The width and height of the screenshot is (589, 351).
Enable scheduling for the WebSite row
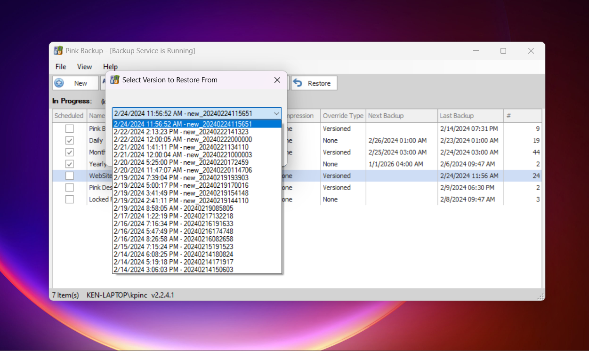[x=70, y=176]
